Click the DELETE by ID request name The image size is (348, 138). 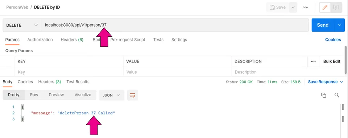[47, 7]
